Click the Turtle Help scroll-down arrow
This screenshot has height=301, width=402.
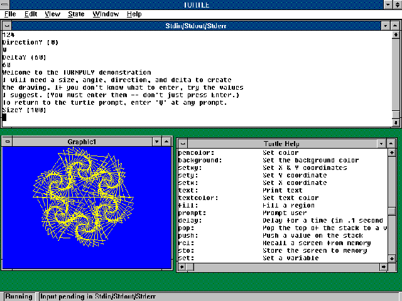pyautogui.click(x=392, y=257)
